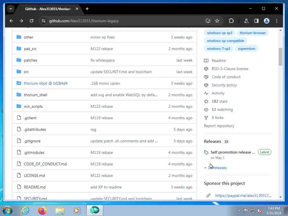The image size is (288, 216).
Task: Open the .gitmodules file
Action: point(34,152)
